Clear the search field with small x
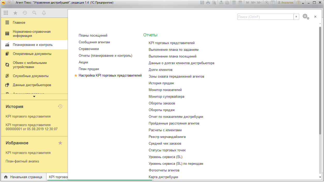 pyautogui.click(x=296, y=17)
